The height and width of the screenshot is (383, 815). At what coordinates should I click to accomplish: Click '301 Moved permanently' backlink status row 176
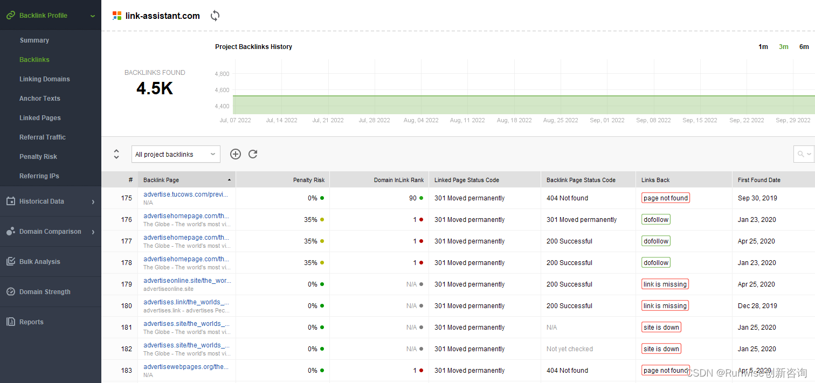(582, 220)
